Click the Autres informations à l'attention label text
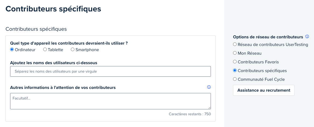Image resolution: width=314 pixels, height=127 pixels. click(63, 88)
